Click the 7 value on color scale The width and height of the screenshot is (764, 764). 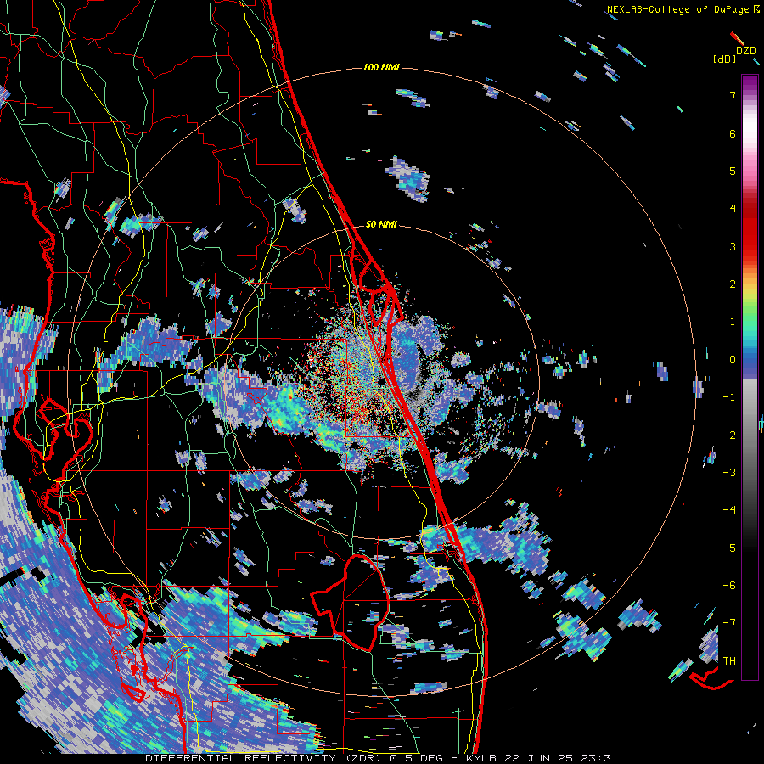(x=733, y=95)
